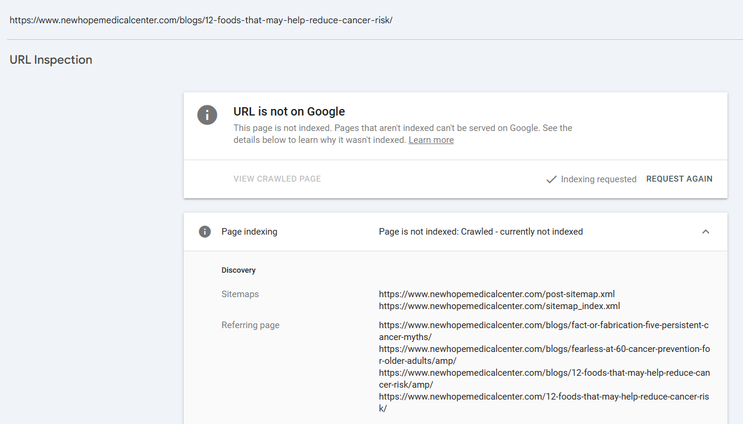Viewport: 743px width, 424px height.
Task: Click the inspected URL at the top
Action: tap(201, 20)
